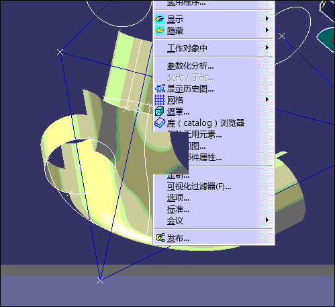This screenshot has width=335, height=307.
Task: Choose 参数化分析... from the menu
Action: point(190,66)
